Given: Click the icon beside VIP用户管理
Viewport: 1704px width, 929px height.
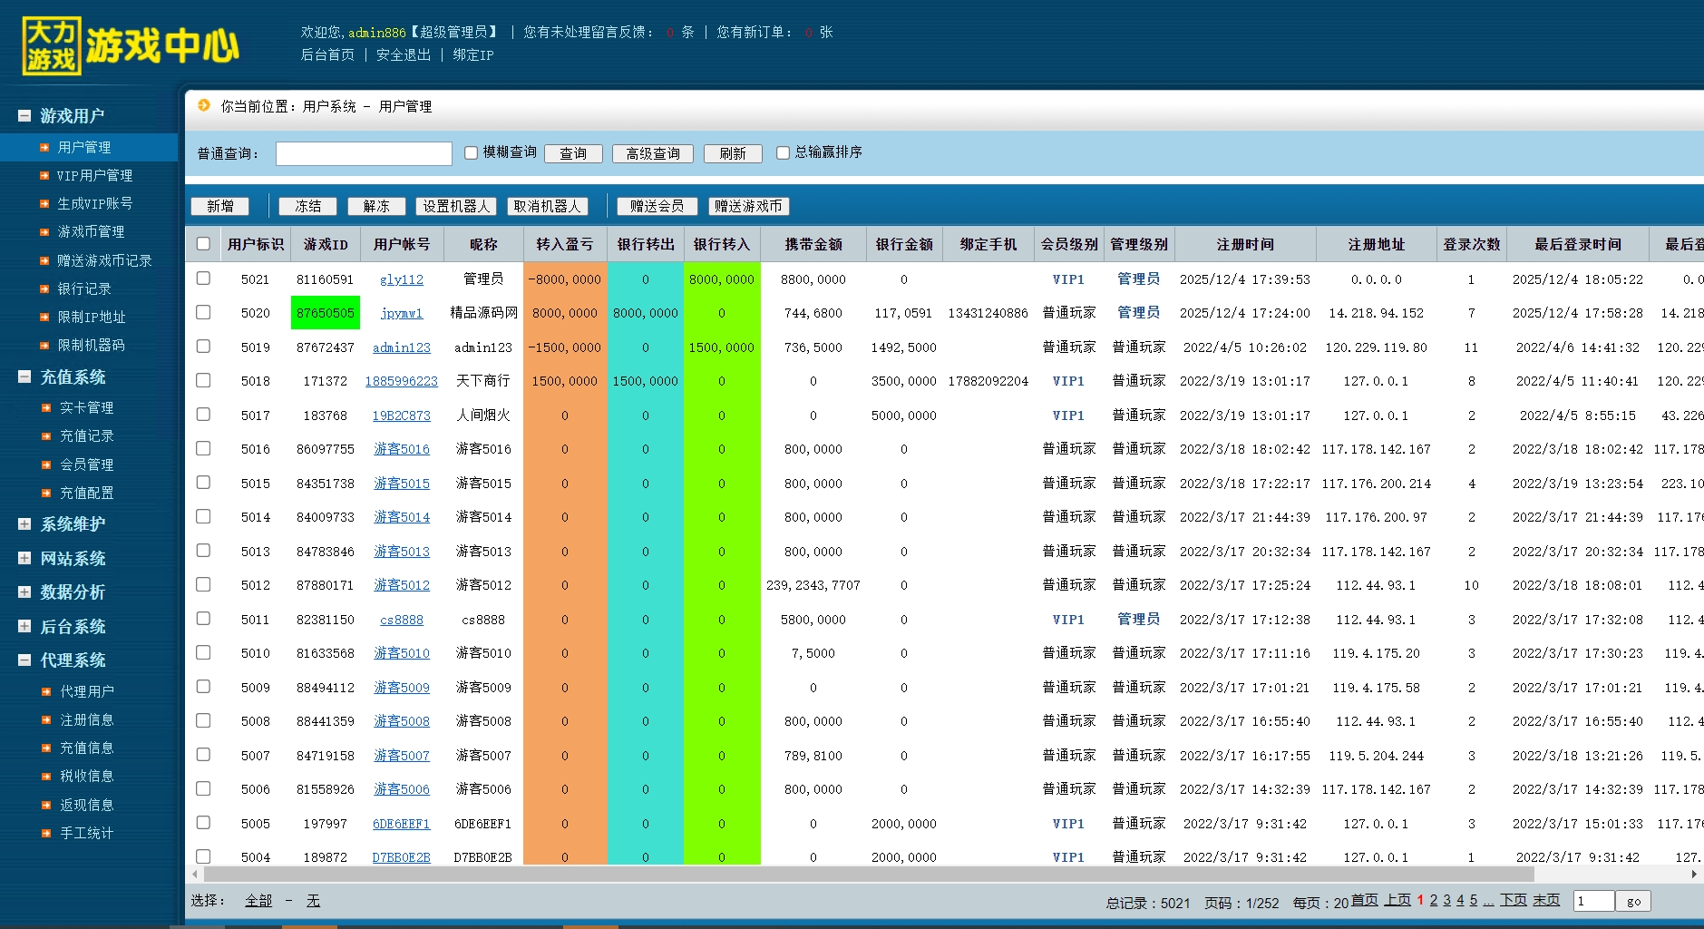Looking at the screenshot, I should pos(44,175).
